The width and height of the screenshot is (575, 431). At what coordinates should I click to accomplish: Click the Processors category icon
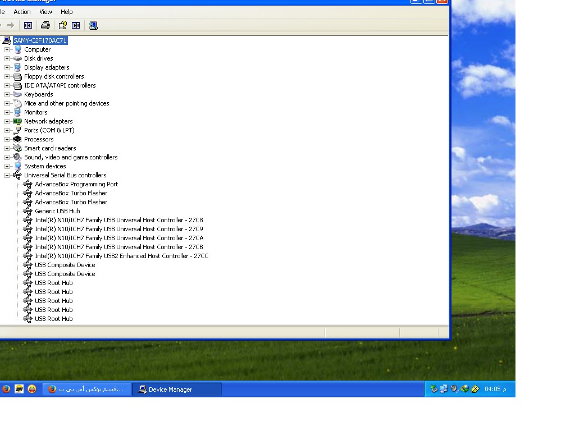pos(17,139)
